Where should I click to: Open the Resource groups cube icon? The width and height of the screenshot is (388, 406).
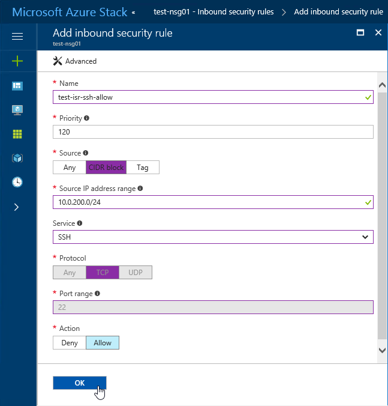click(x=17, y=158)
